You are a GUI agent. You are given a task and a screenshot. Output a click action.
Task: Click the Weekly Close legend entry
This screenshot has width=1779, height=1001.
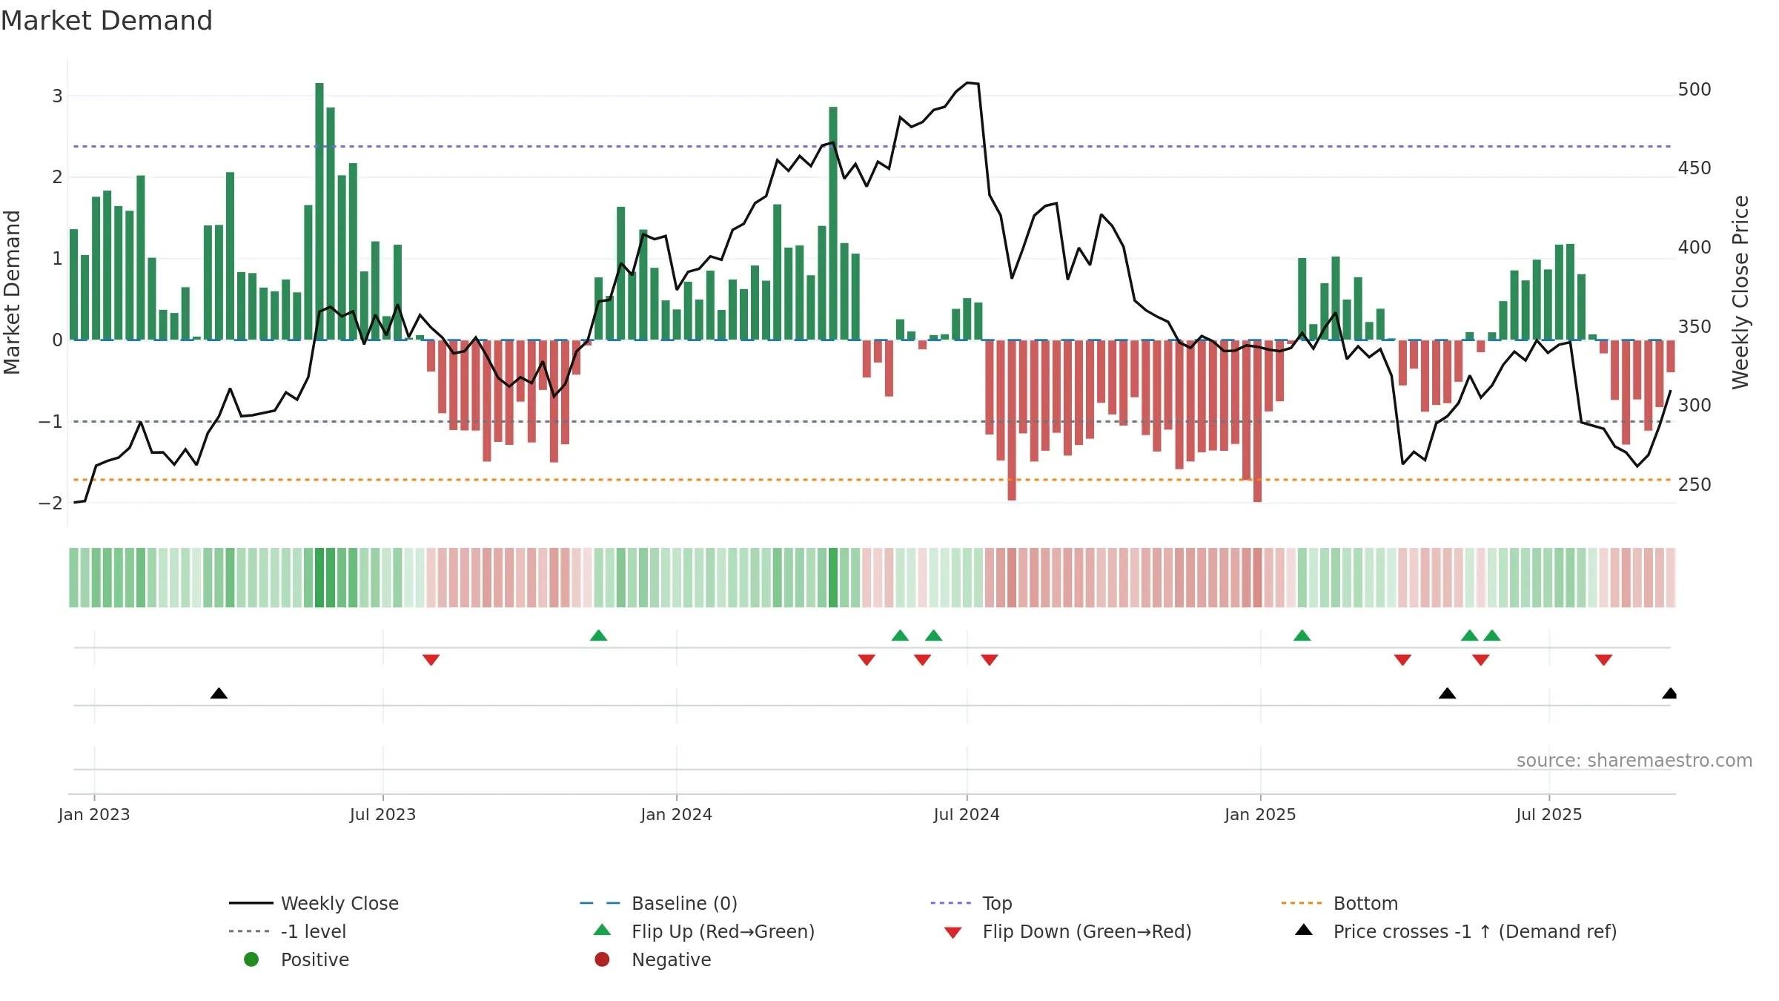[x=314, y=903]
